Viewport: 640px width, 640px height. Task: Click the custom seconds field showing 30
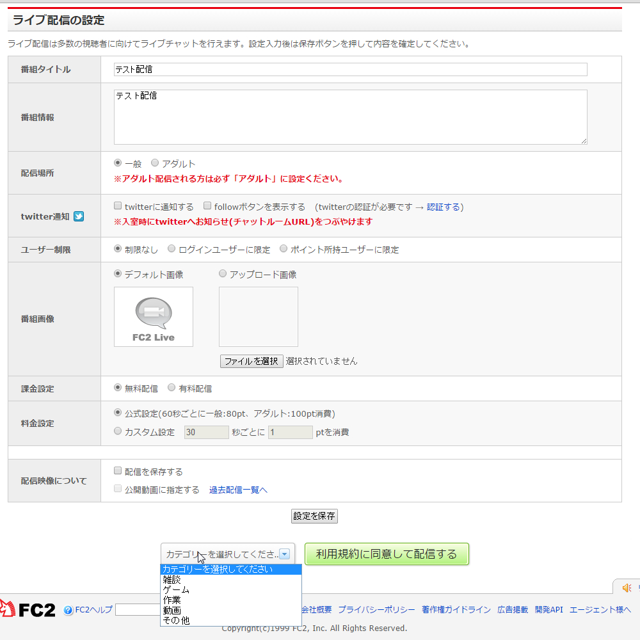[207, 432]
